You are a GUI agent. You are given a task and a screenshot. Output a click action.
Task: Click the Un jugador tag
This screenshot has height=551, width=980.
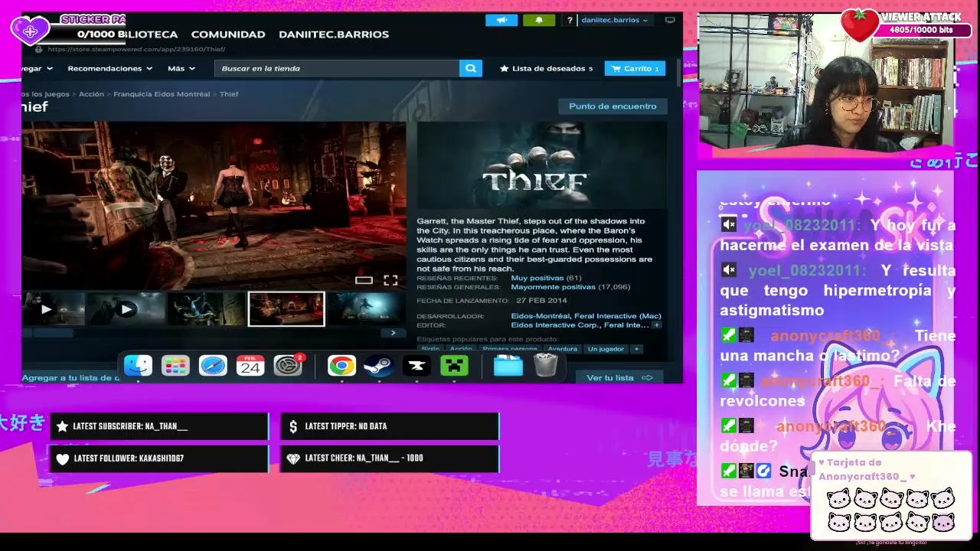pyautogui.click(x=606, y=349)
